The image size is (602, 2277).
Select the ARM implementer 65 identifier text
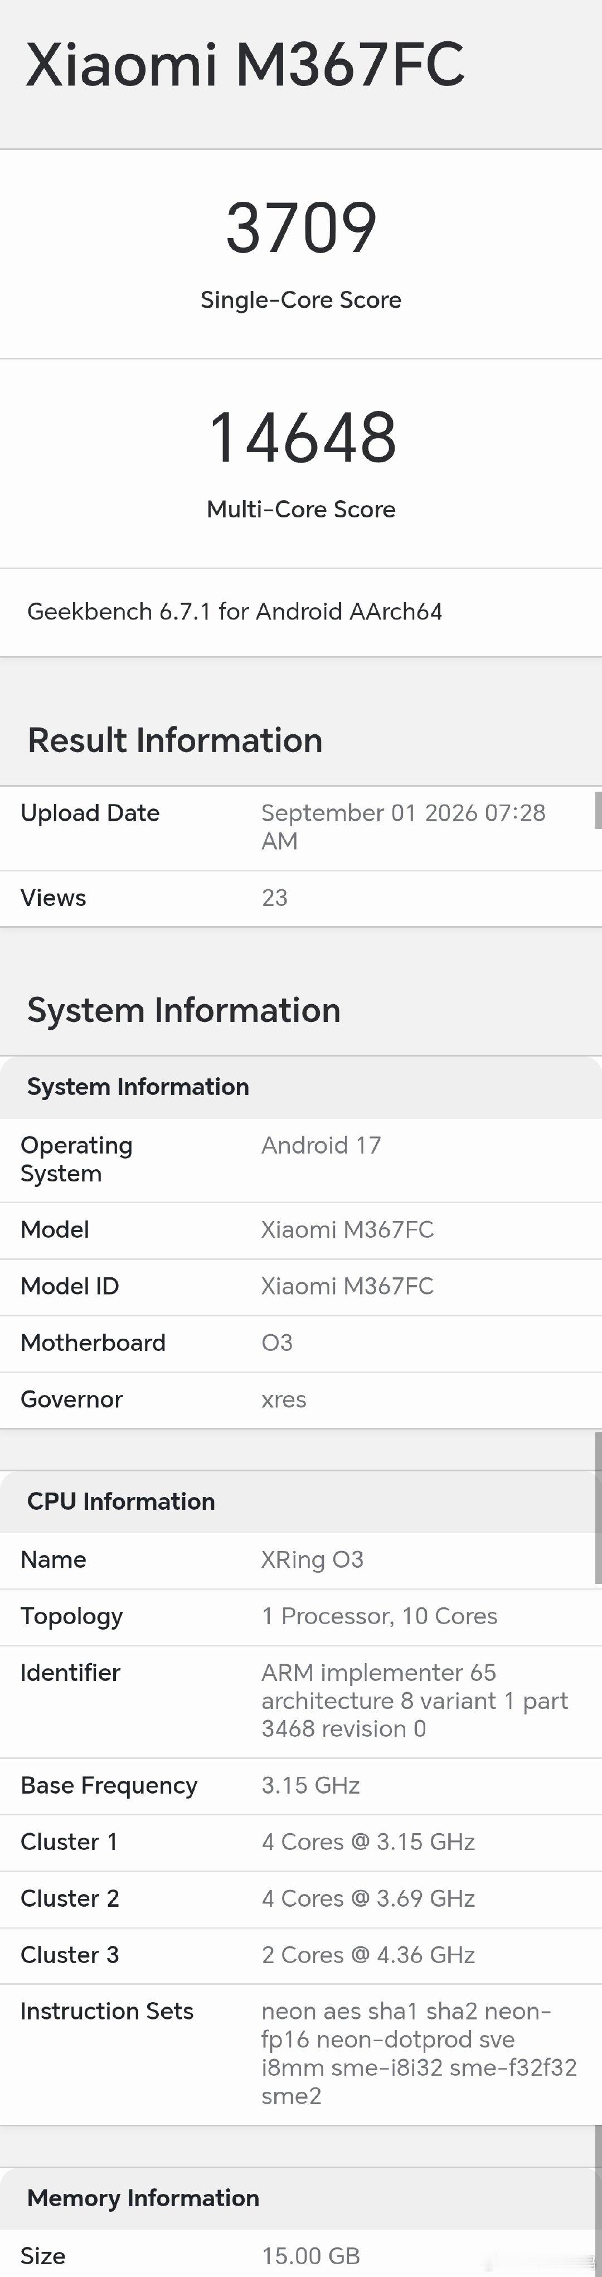[415, 1701]
